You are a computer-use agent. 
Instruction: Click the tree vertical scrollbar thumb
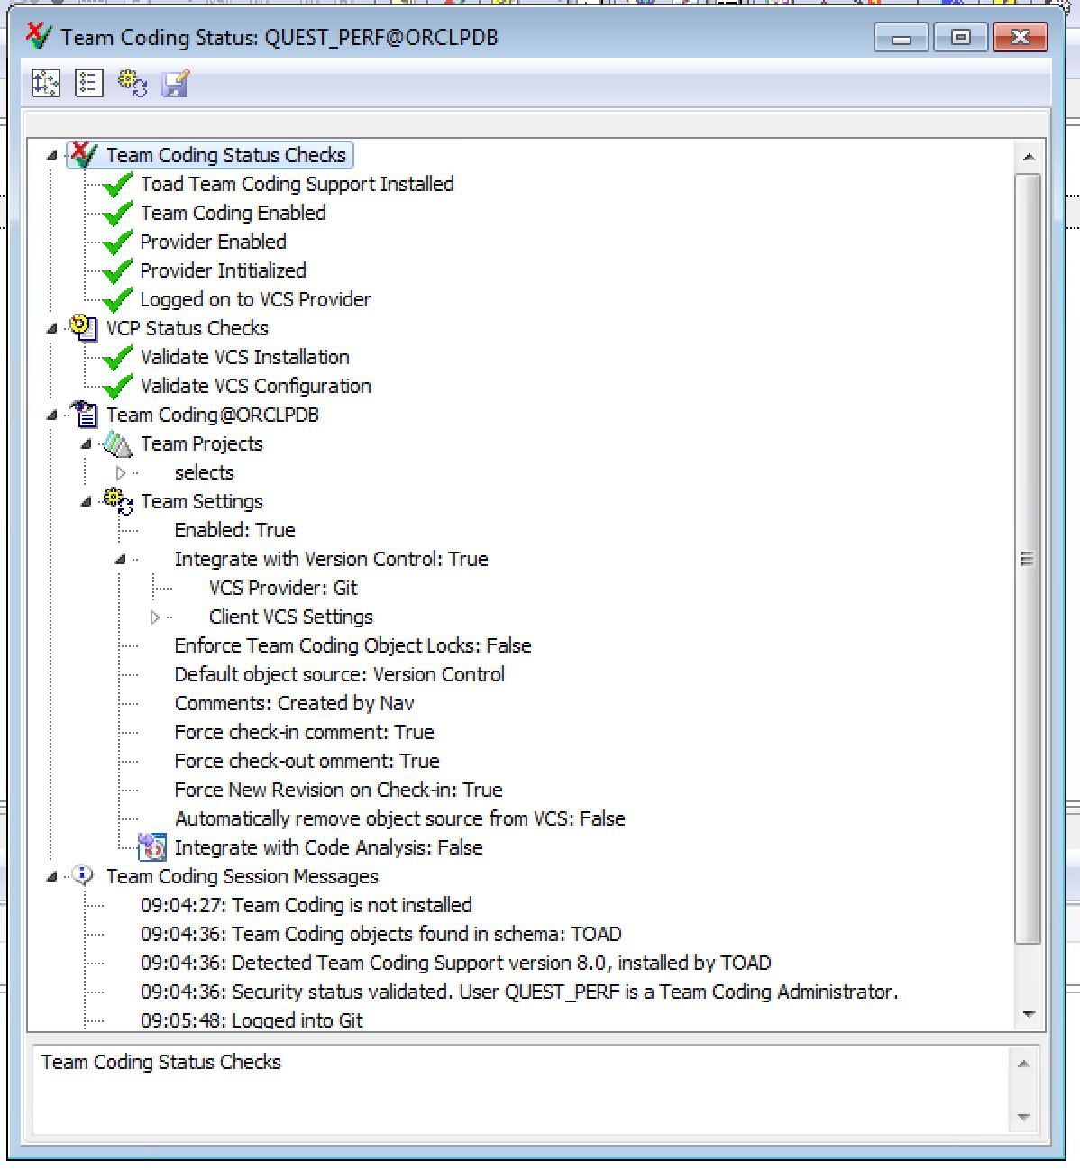1028,559
